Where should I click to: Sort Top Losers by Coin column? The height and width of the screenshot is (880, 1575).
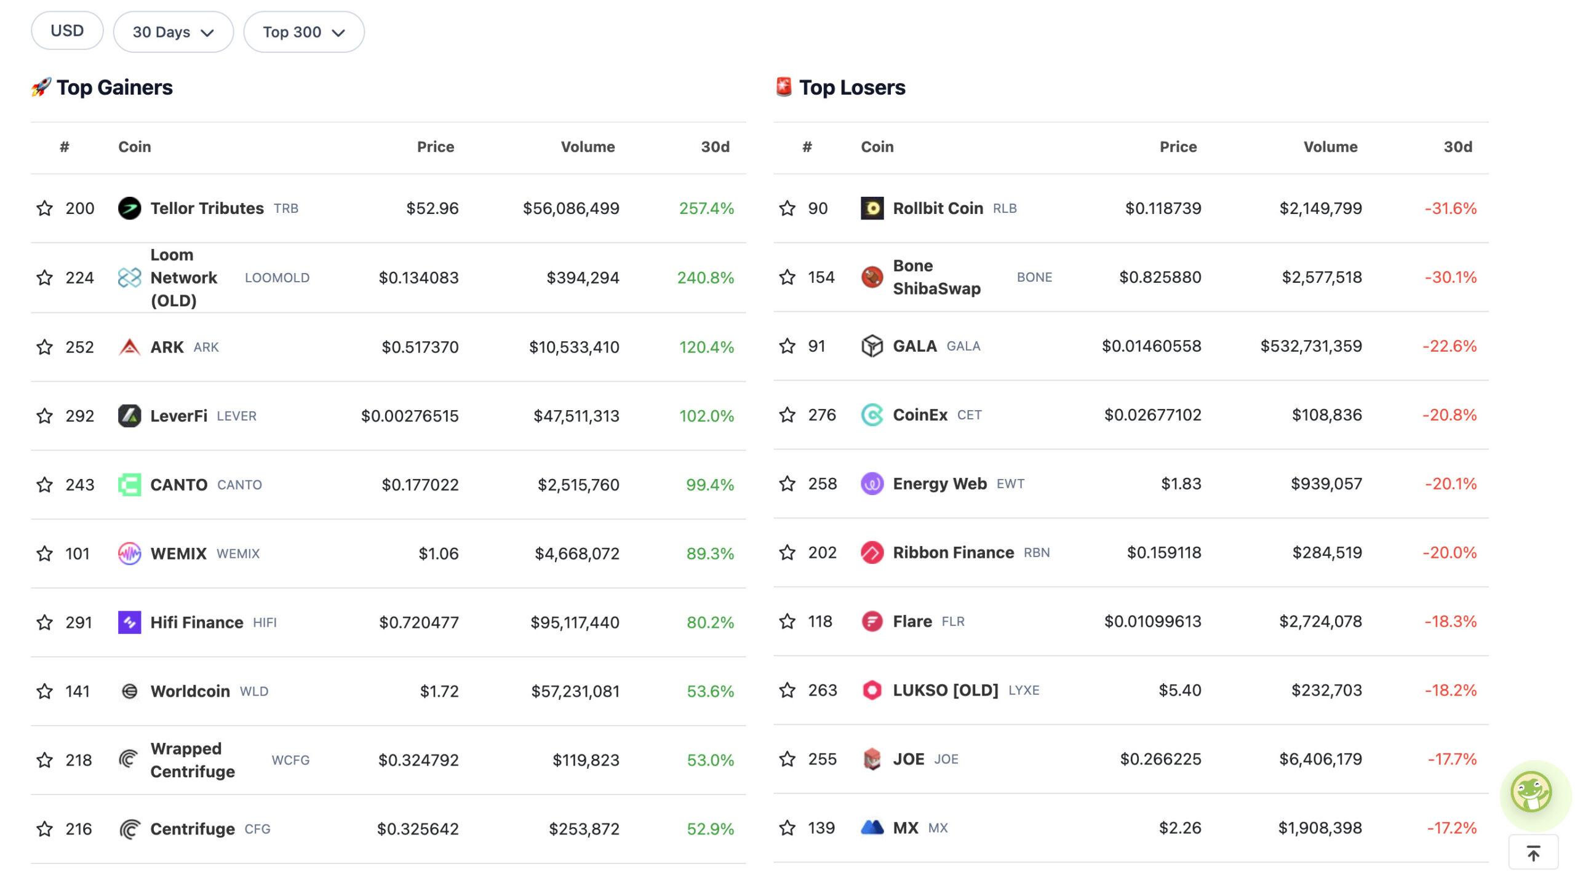(x=877, y=147)
